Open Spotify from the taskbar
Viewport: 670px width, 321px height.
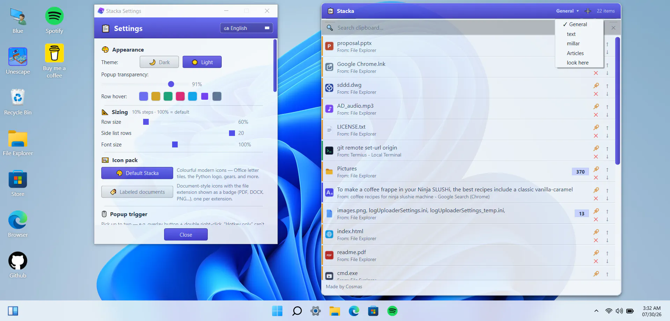point(392,311)
